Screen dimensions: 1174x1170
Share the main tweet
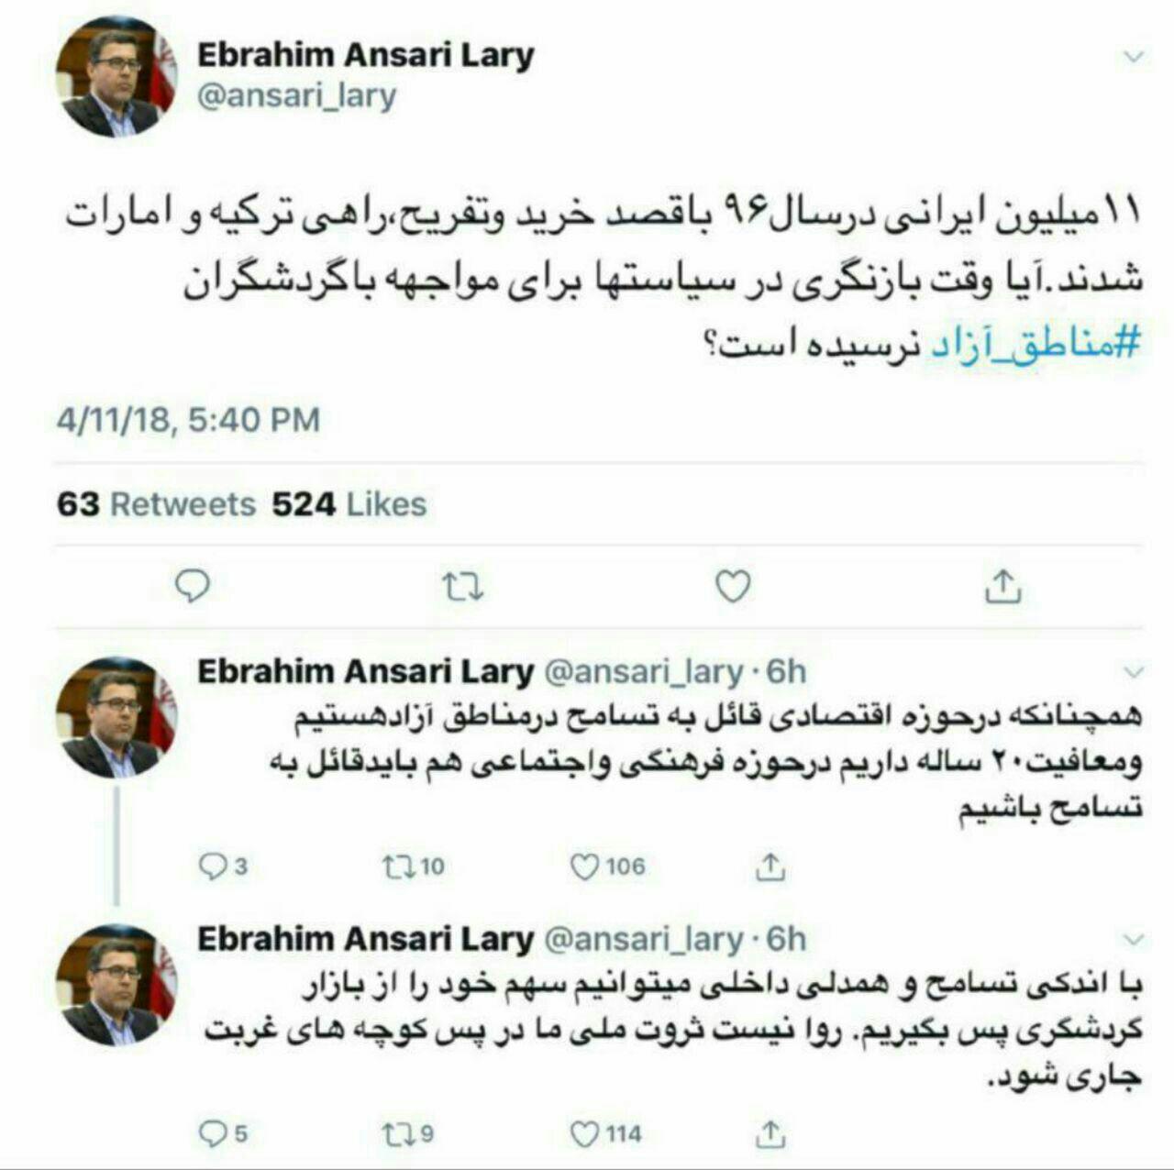[1002, 585]
